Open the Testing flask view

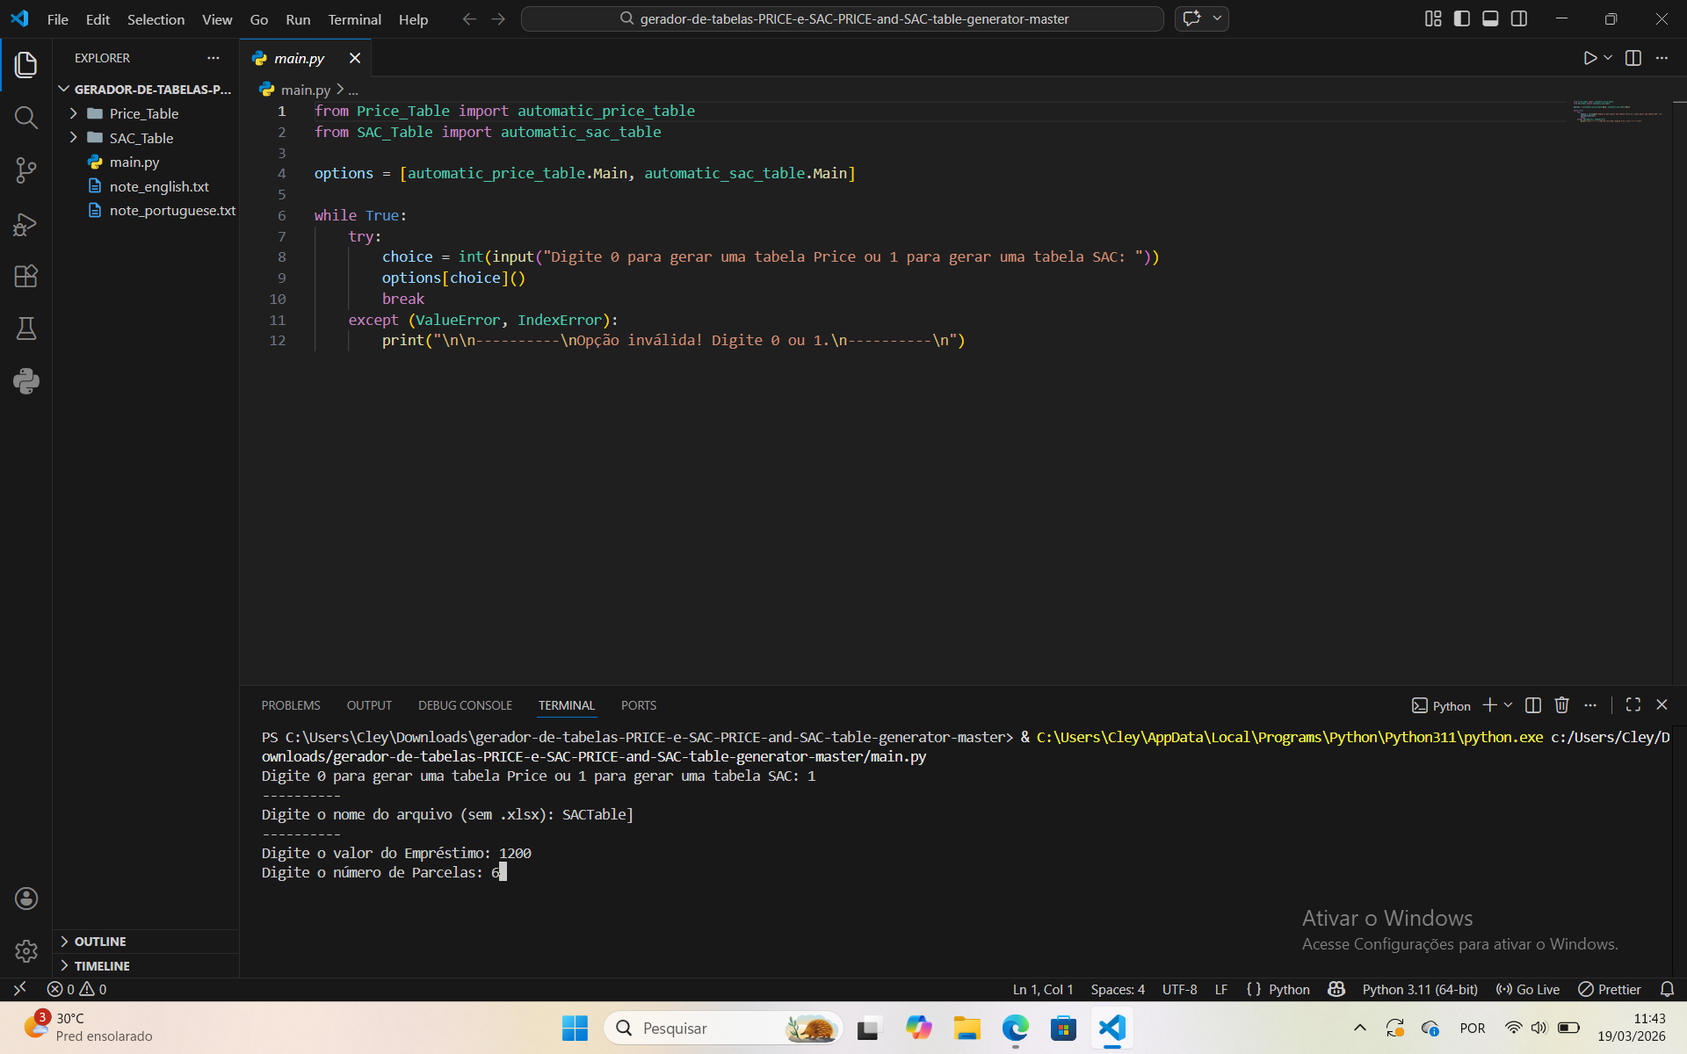point(26,328)
